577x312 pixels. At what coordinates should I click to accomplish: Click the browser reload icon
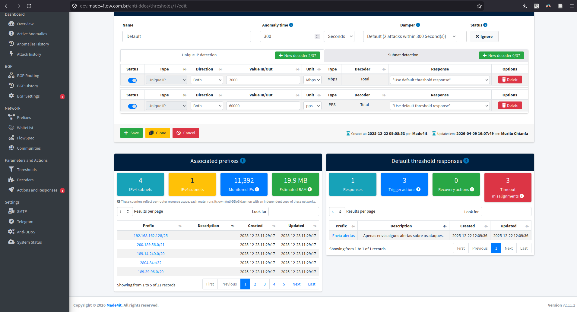(x=29, y=6)
